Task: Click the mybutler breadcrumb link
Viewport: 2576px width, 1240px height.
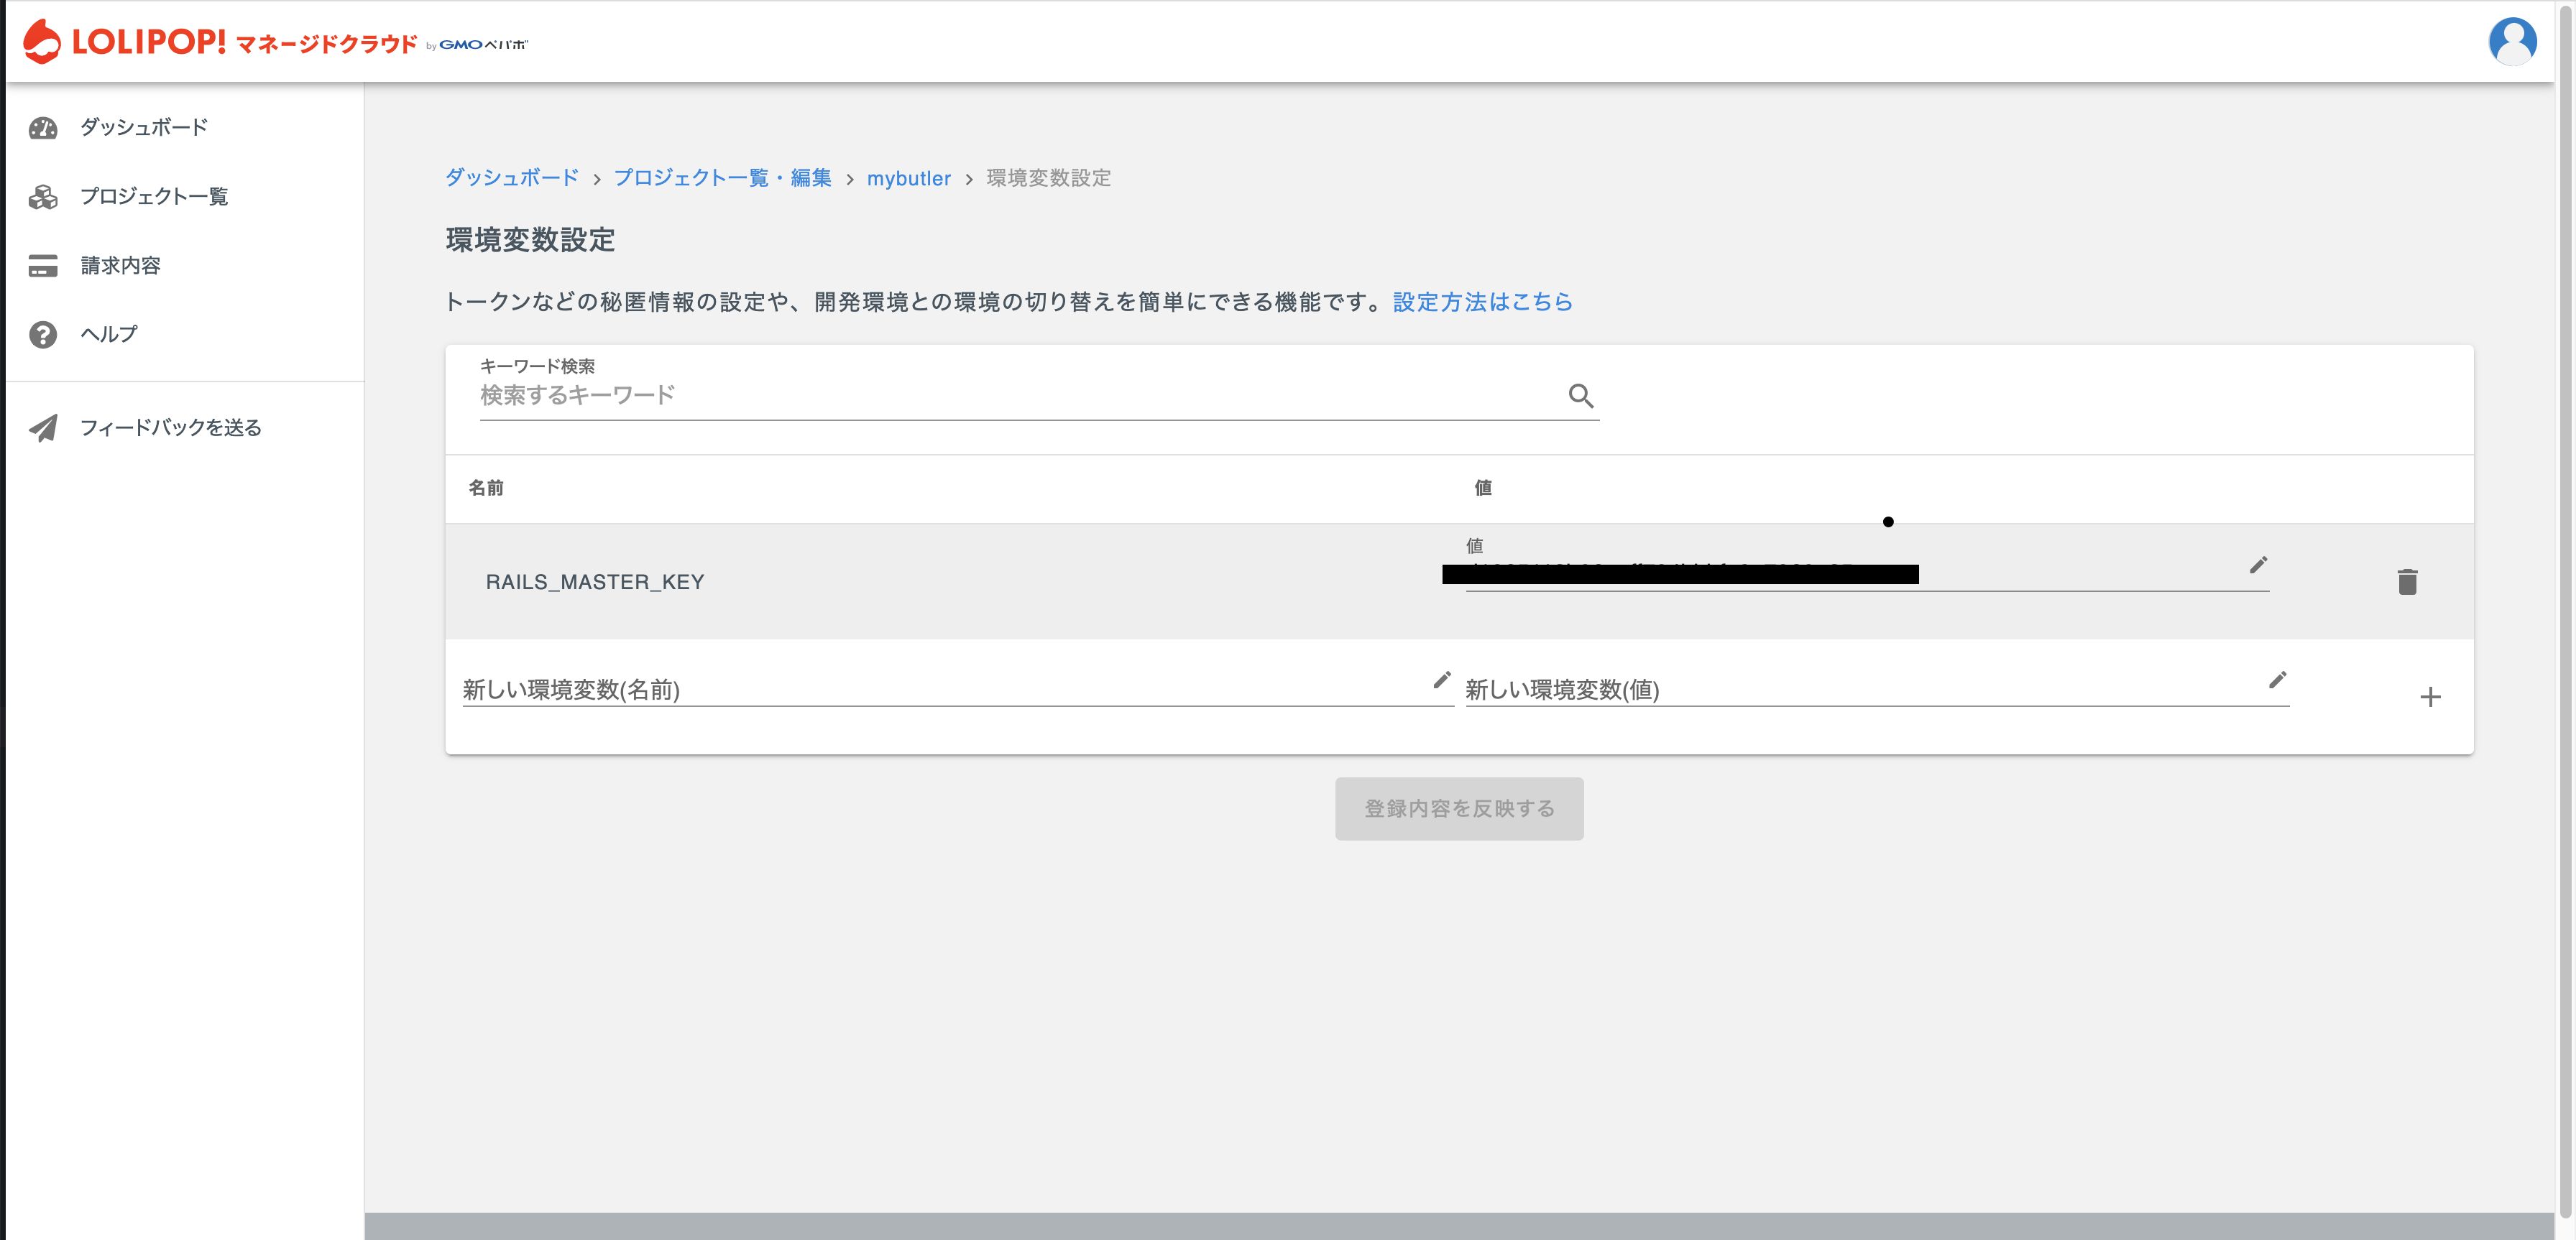Action: [x=908, y=179]
